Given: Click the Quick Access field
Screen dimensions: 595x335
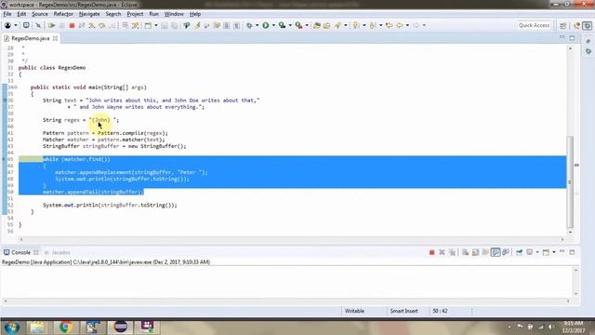Looking at the screenshot, I should [x=534, y=25].
